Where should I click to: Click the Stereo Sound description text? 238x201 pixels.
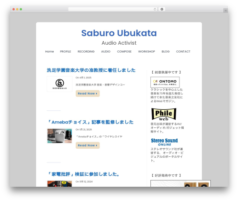[167, 155]
